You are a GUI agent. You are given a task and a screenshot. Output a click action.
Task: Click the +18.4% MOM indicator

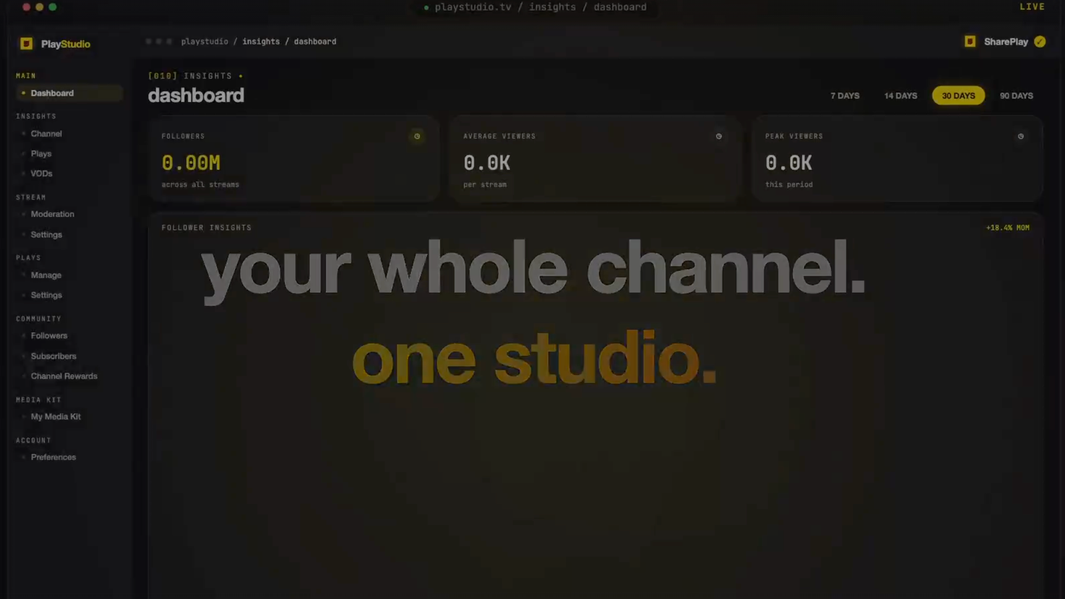coord(1008,228)
